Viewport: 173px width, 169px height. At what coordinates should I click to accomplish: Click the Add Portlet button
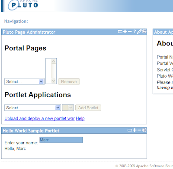pos(88,108)
